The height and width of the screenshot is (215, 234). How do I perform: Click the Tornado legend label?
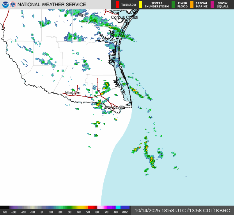point(128,5)
